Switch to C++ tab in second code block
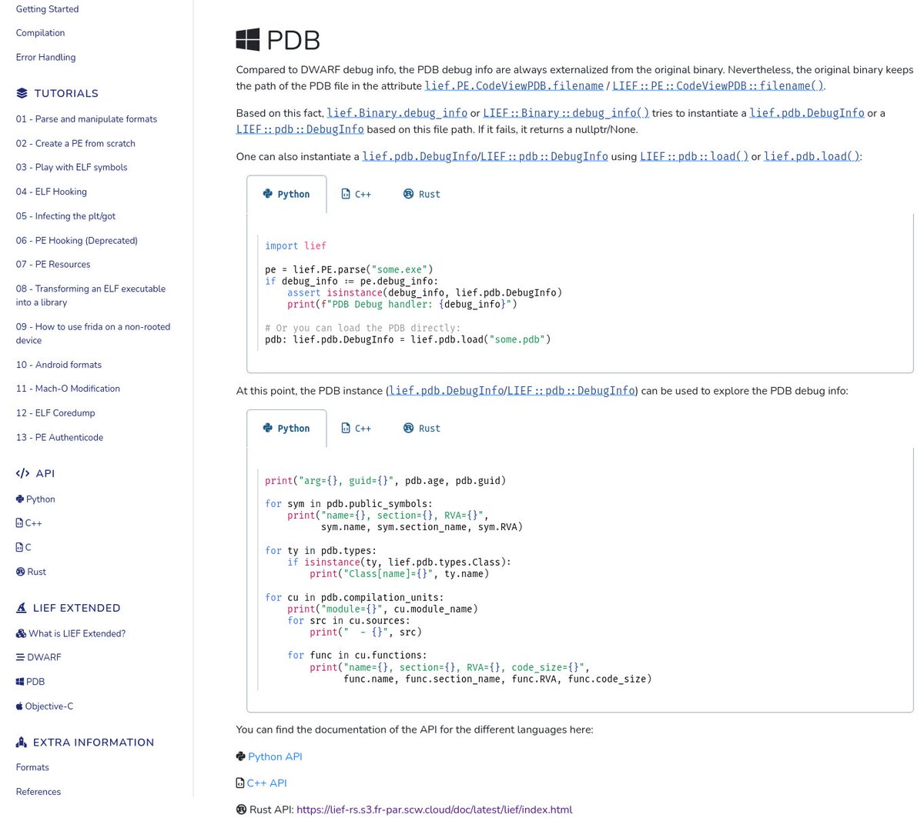This screenshot has width=924, height=818. coord(357,428)
